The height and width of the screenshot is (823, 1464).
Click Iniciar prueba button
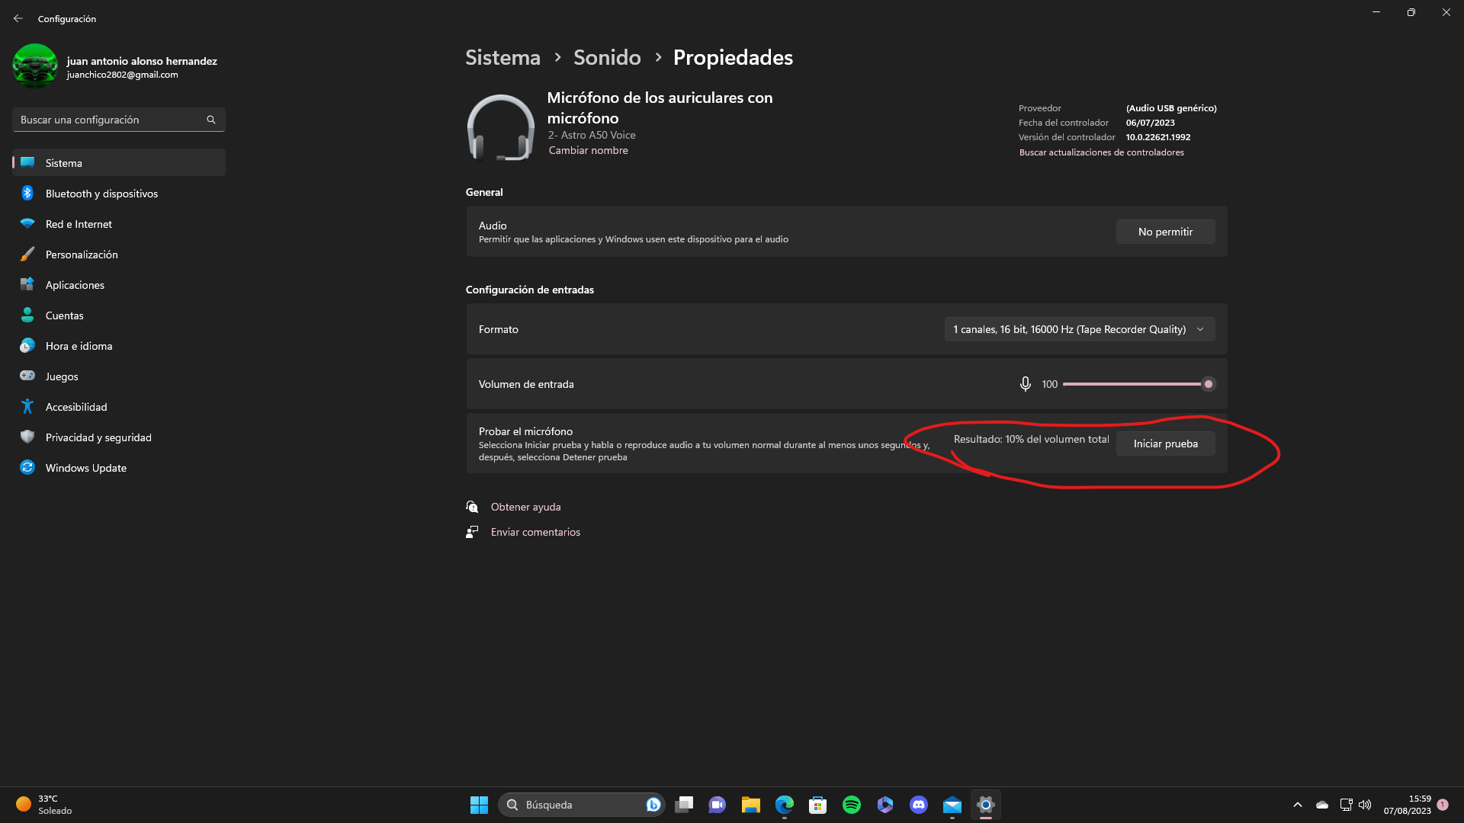1165,444
